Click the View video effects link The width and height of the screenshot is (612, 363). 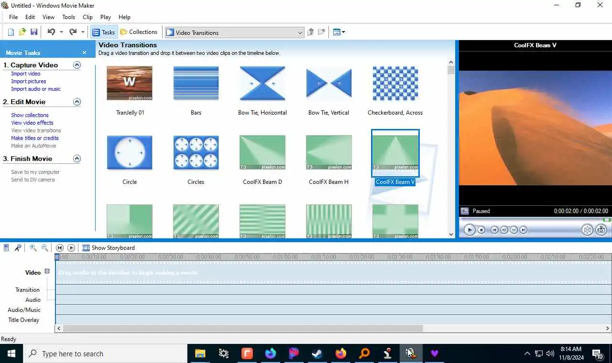click(x=32, y=123)
